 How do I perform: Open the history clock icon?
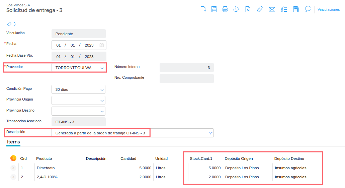pyautogui.click(x=236, y=9)
